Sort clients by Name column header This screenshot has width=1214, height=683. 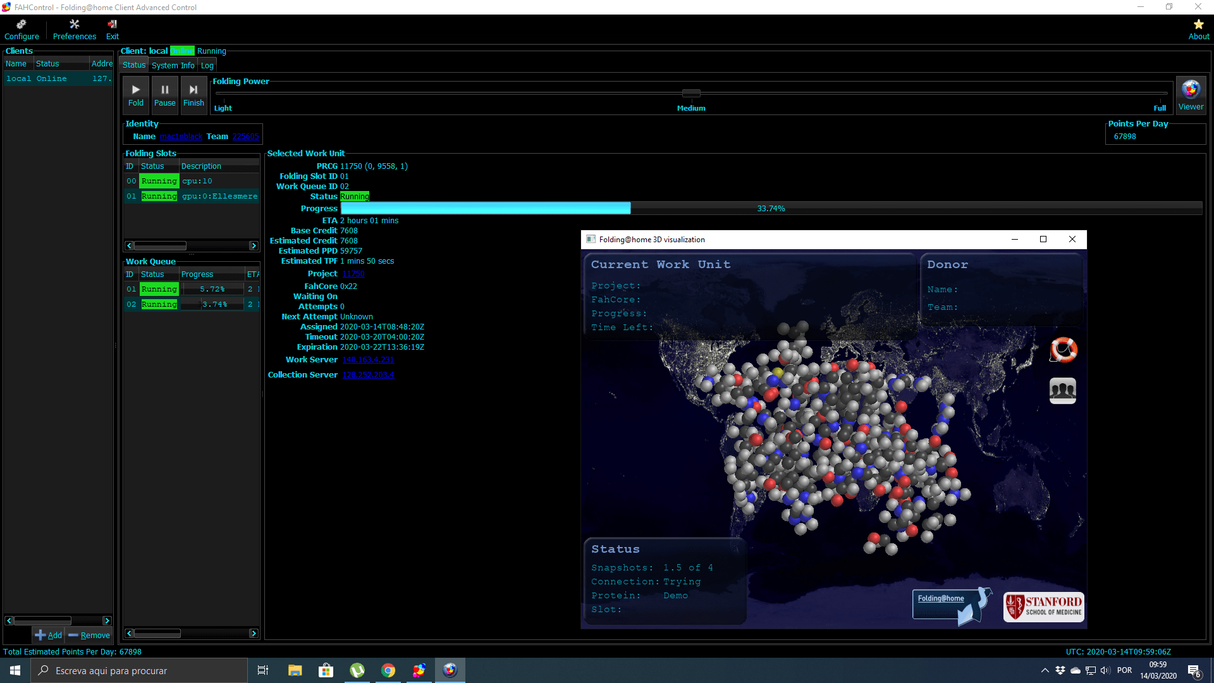pyautogui.click(x=18, y=64)
